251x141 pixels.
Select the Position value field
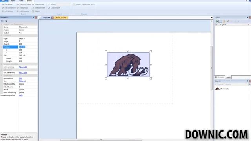28,47
